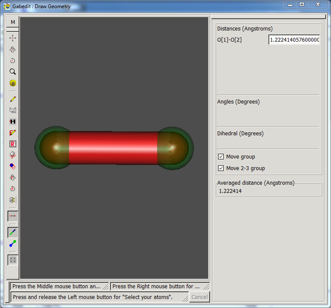Click the rotate around Z axis tool
This screenshot has height=308, width=331.
click(13, 61)
